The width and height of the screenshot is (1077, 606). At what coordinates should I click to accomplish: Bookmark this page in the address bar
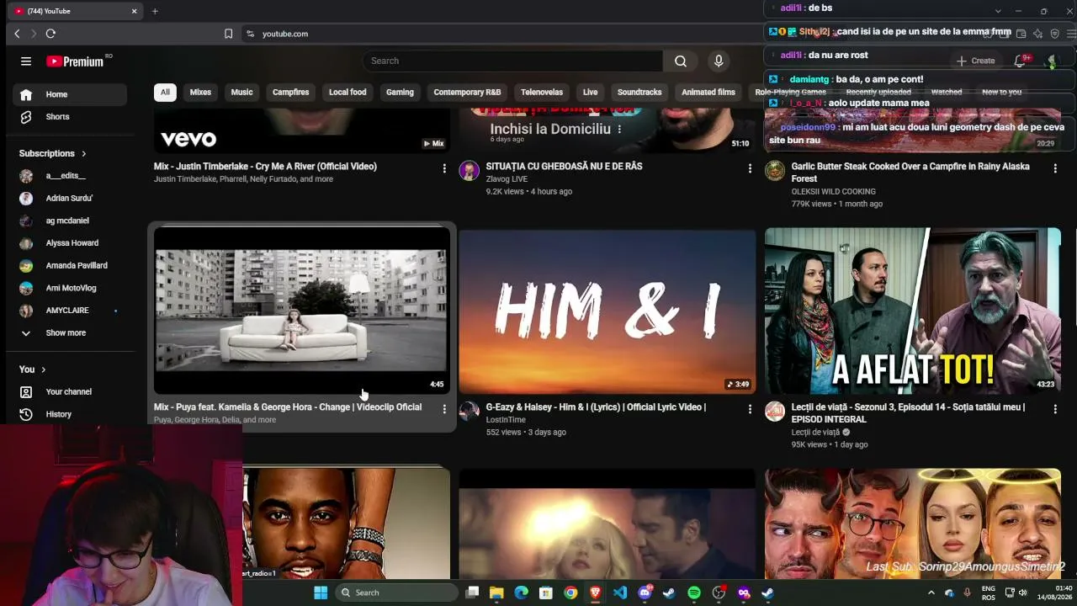(x=228, y=34)
